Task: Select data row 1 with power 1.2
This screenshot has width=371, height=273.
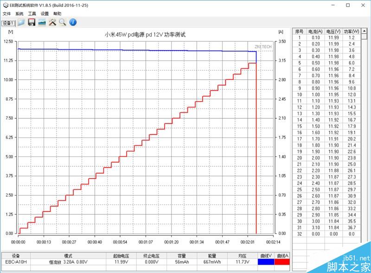Action: (327, 38)
